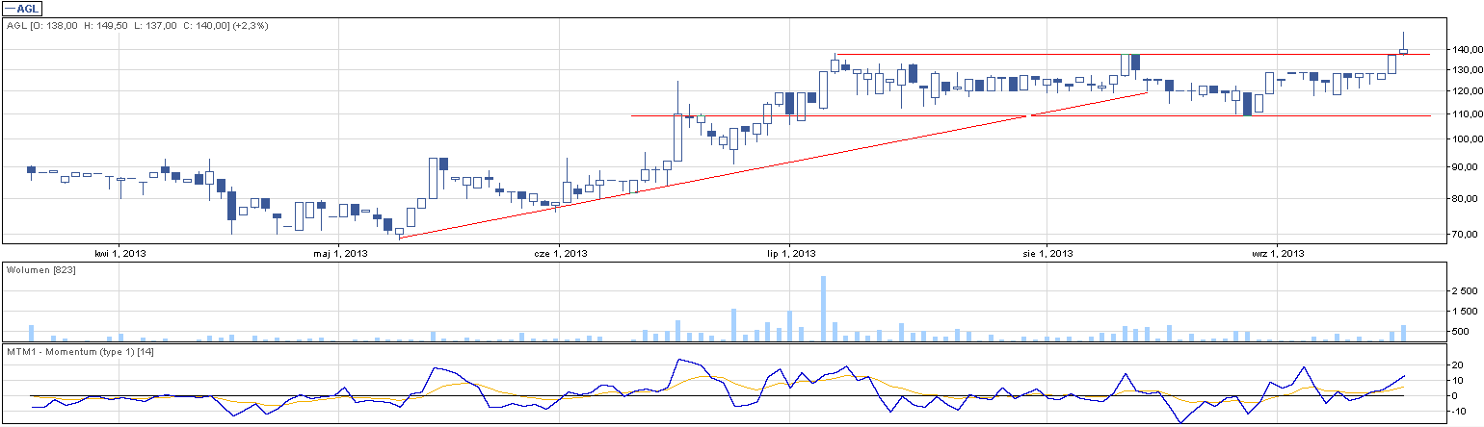Viewport: 1484px width, 427px height.
Task: Click the AGL OHLC values header
Action: (x=137, y=25)
